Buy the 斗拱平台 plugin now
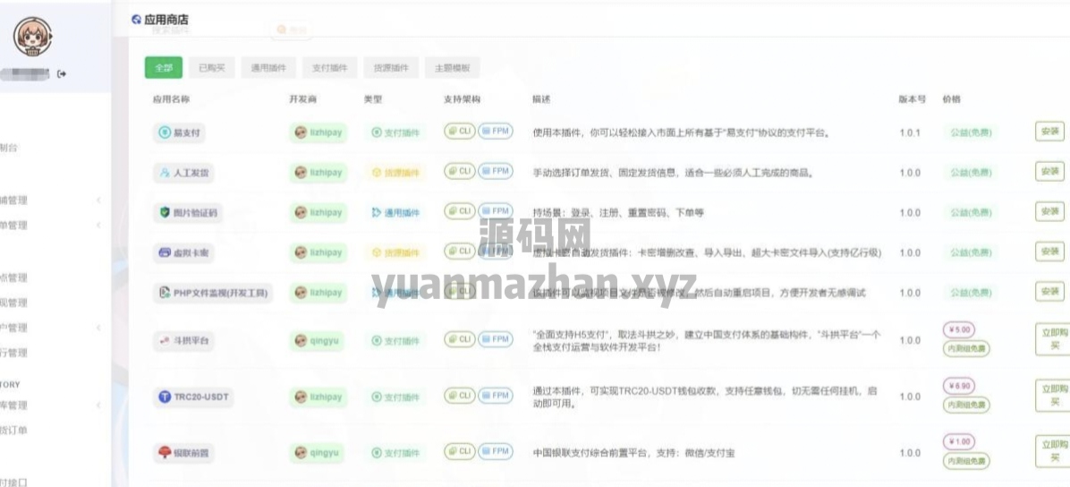The width and height of the screenshot is (1070, 487). [1050, 339]
